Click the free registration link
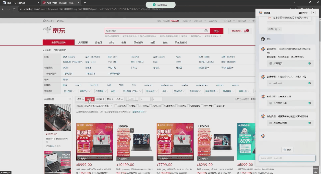The image size is (321, 174). (175, 21)
